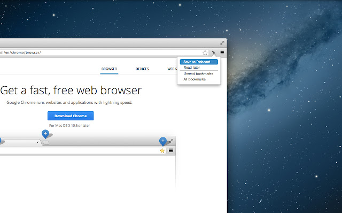Switch to the DEVICES tab
Viewport: 342px width, 213px height.
coord(142,69)
